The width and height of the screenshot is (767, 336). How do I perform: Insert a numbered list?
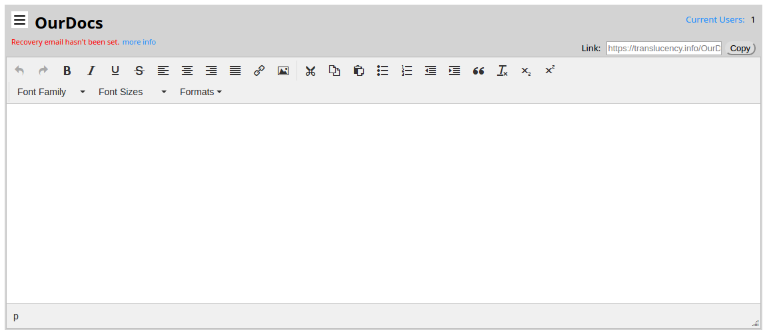click(406, 71)
